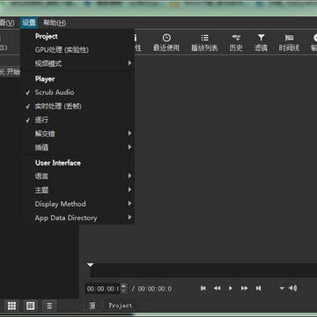Open the 帮助(H) help menu
This screenshot has width=317, height=317.
point(55,23)
